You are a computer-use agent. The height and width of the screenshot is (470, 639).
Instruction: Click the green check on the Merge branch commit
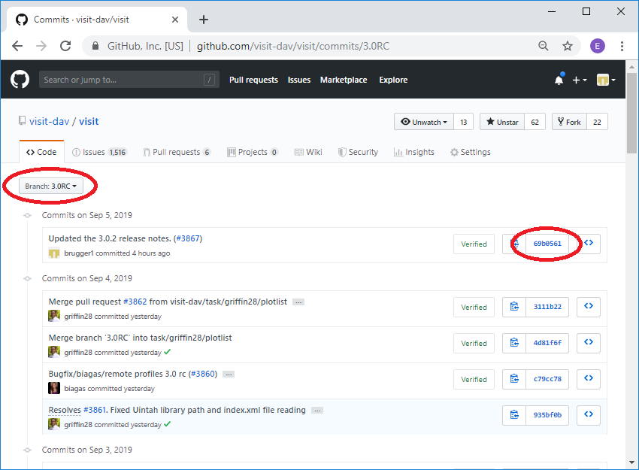(167, 352)
